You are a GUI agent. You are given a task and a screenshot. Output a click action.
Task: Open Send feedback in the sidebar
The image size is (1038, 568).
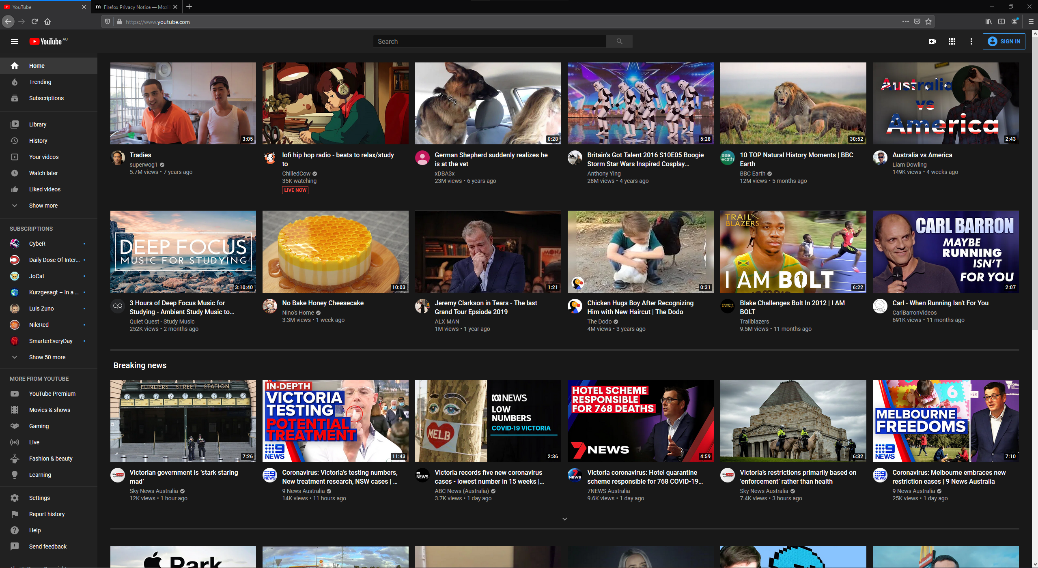point(49,547)
